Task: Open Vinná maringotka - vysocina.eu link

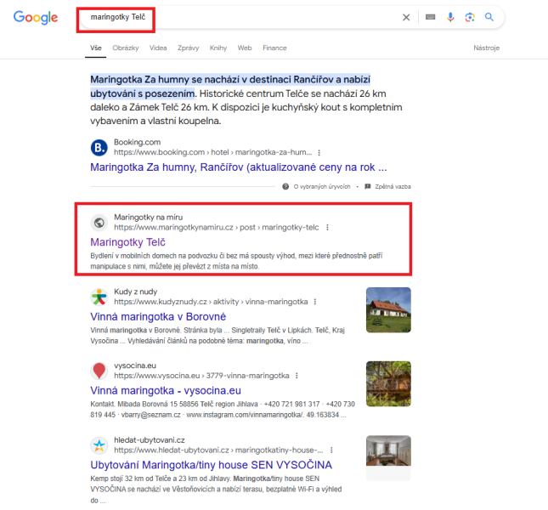Action: click(x=166, y=390)
